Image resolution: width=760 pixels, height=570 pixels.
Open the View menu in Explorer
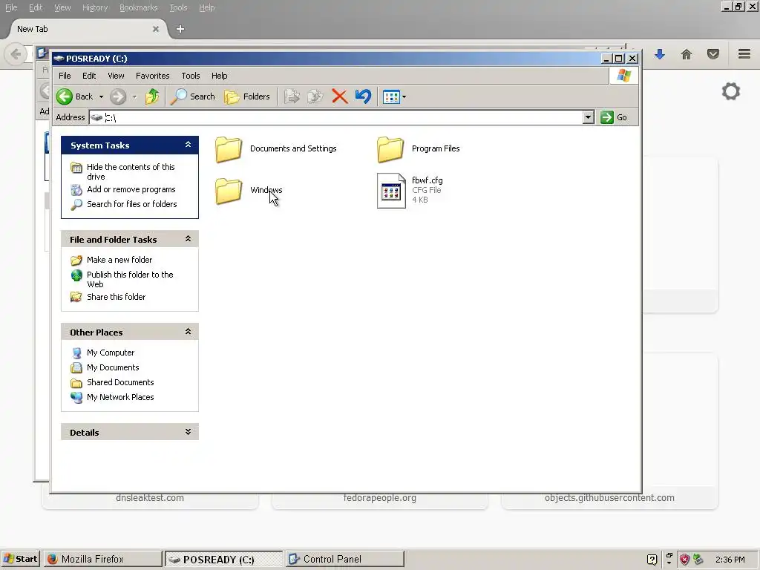[x=116, y=76]
